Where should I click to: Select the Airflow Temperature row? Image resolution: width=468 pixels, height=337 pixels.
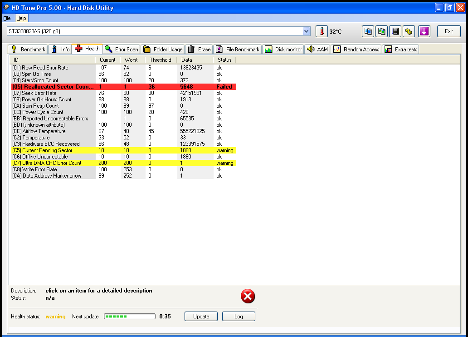(x=124, y=131)
